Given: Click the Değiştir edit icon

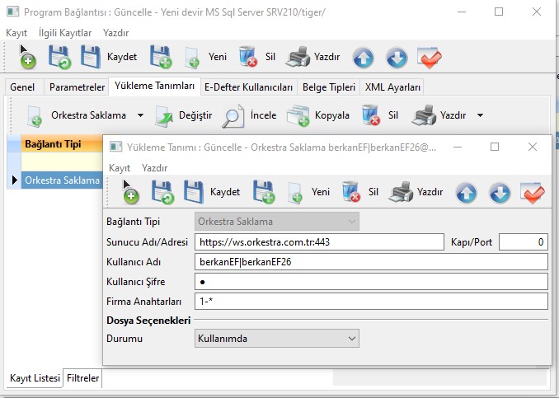Looking at the screenshot, I should (x=165, y=115).
